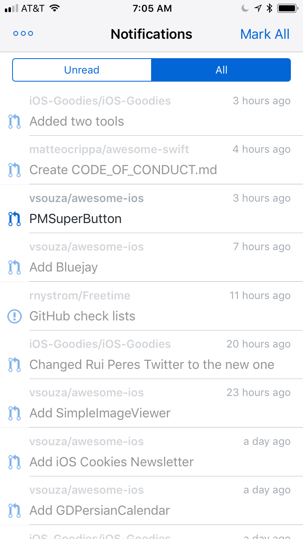Tap the battery indicator in the status bar
Image resolution: width=303 pixels, height=539 pixels.
click(288, 8)
